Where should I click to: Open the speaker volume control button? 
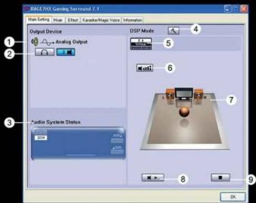click(145, 68)
